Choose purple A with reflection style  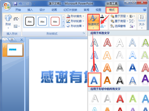[x=145, y=80]
